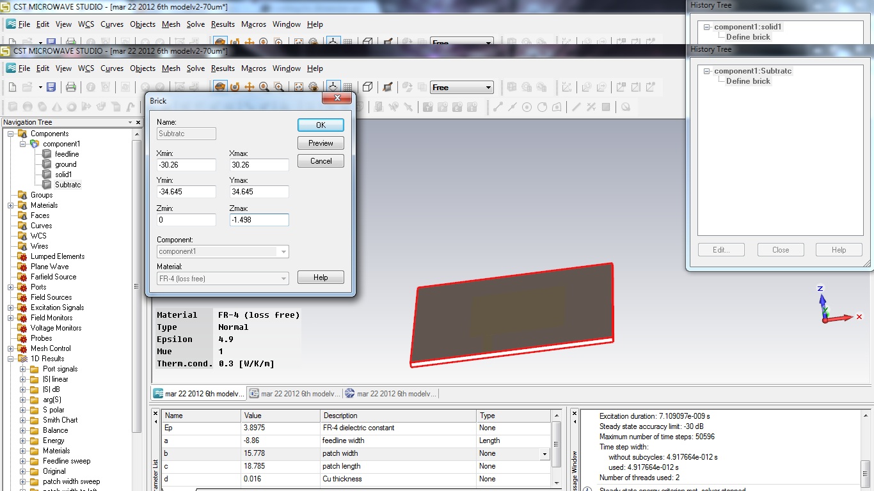Select the magnifier with dotted rectangle zoom tool
The image size is (874, 491).
[279, 87]
